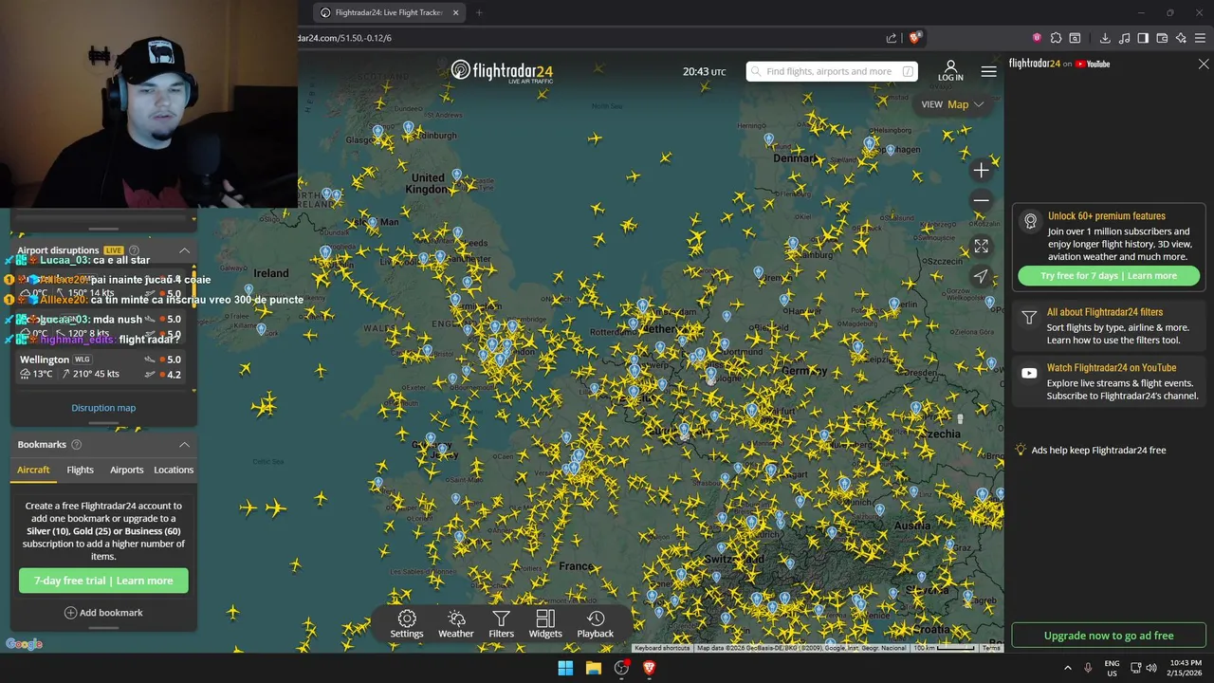This screenshot has width=1214, height=683.
Task: Click the Flightradar24 logo
Action: tap(502, 71)
